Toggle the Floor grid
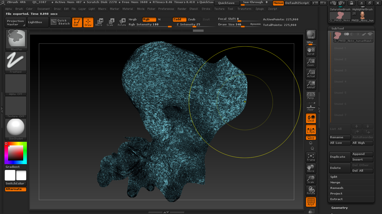 311,107
